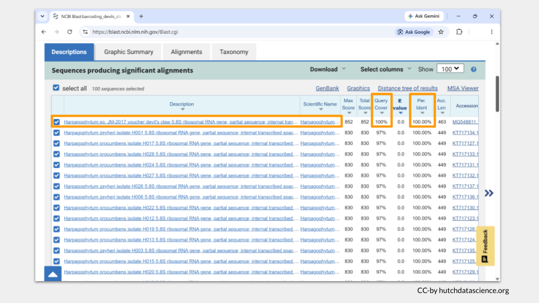Open the Taxonomy tab
539x303 pixels.
pos(234,52)
